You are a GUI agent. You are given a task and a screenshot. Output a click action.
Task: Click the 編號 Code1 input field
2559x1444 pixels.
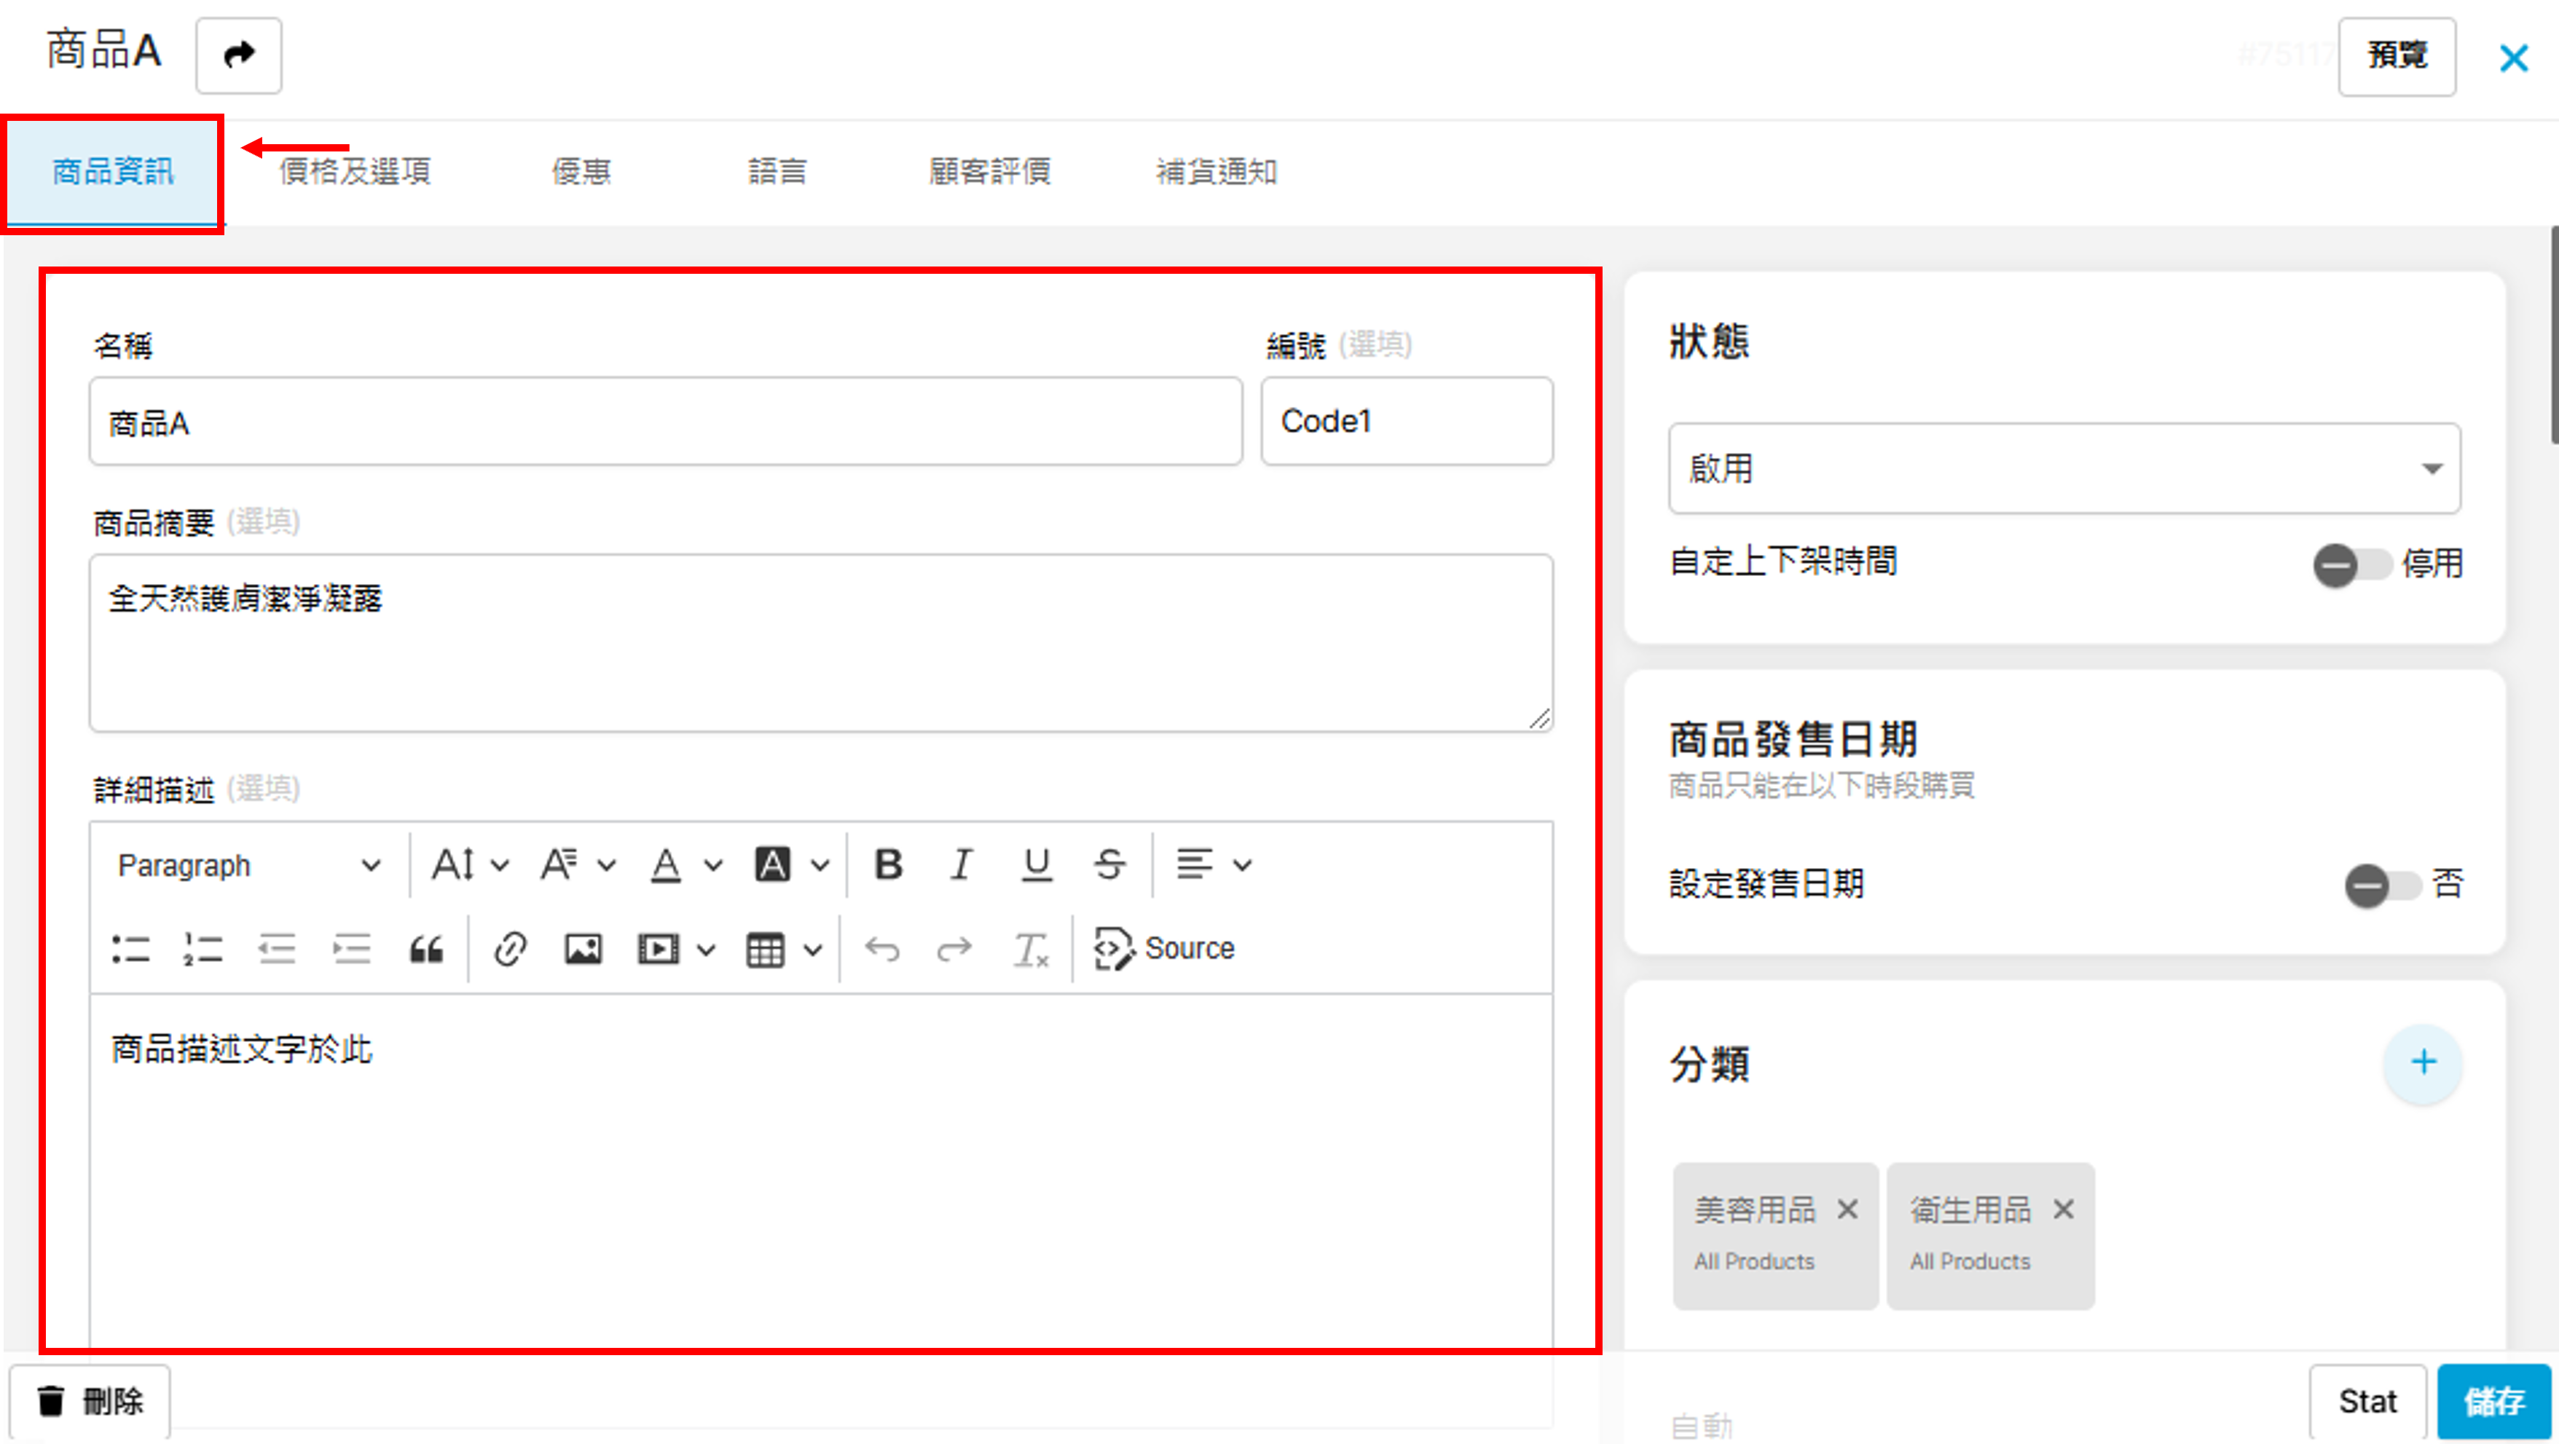pos(1406,421)
